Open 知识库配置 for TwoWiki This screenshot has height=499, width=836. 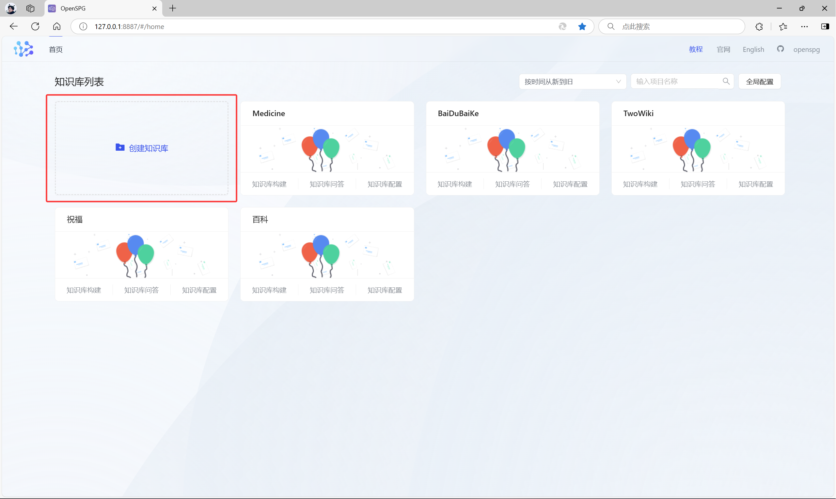pos(756,184)
